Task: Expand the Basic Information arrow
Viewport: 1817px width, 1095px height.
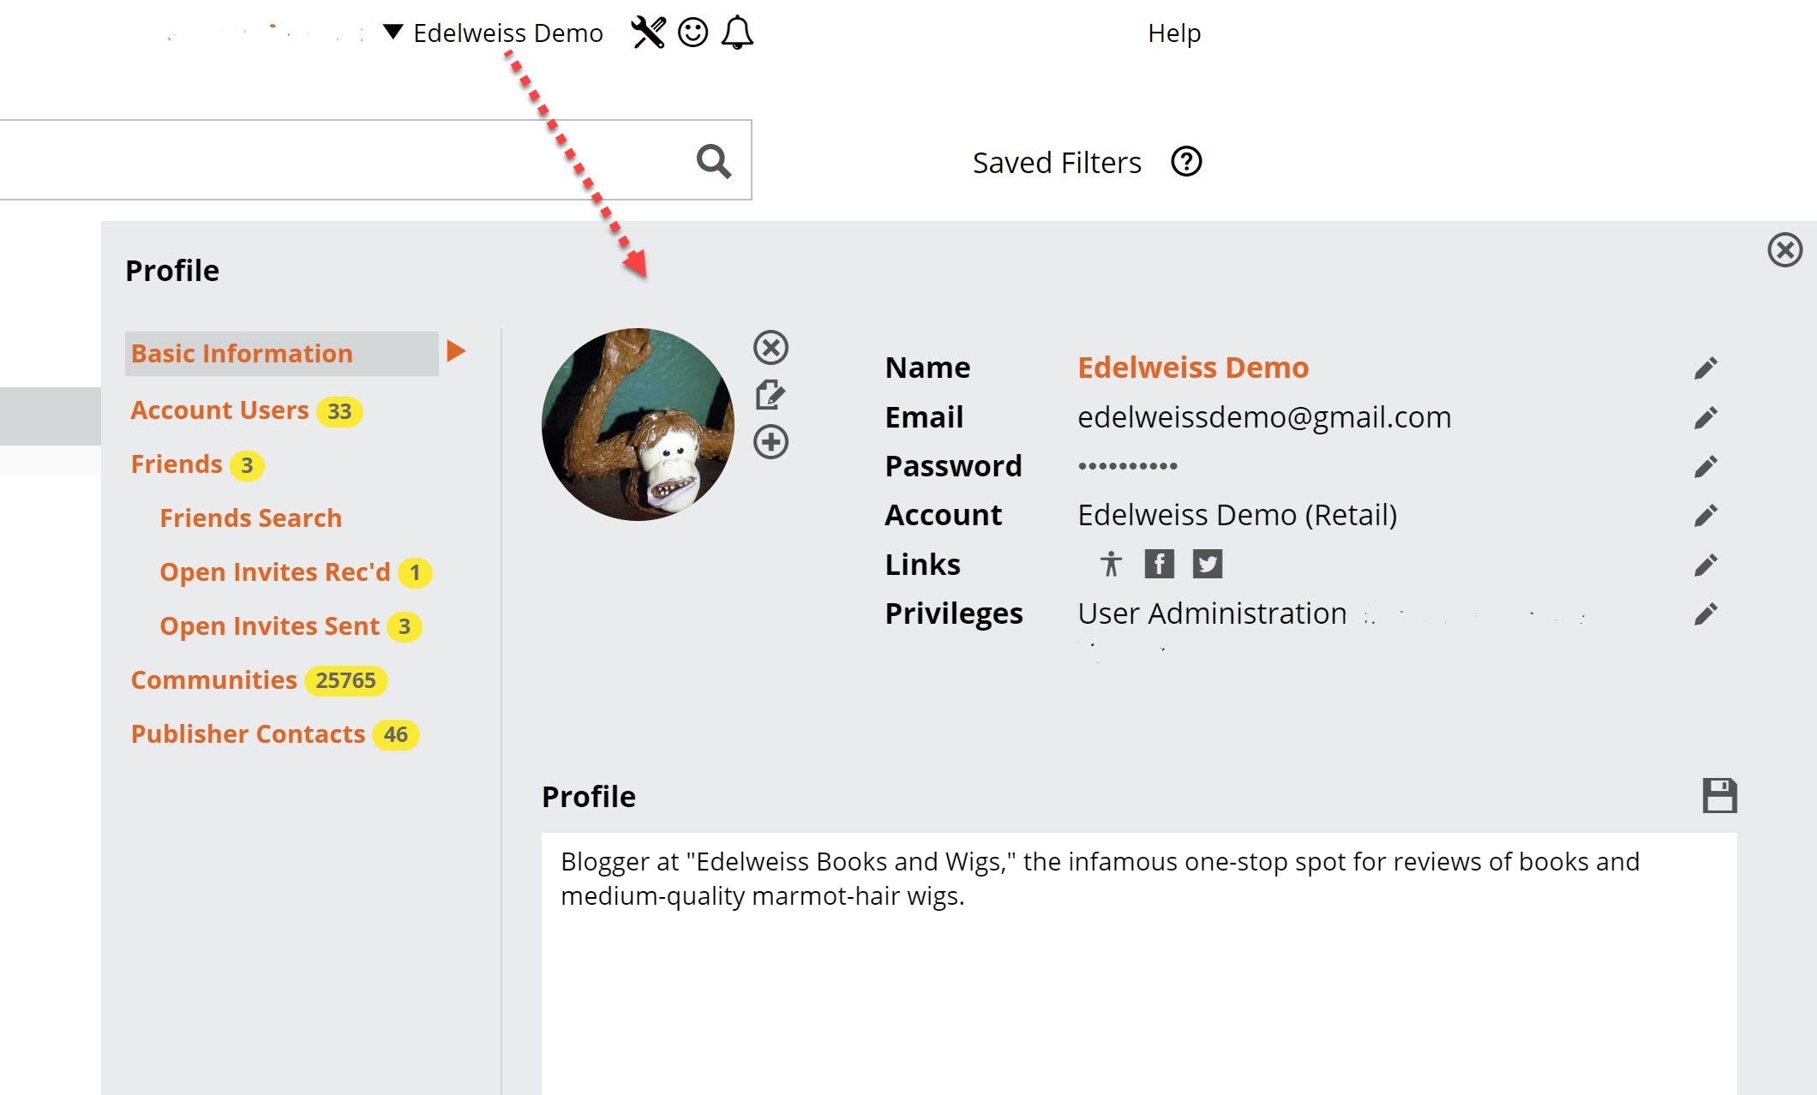Action: click(x=456, y=350)
